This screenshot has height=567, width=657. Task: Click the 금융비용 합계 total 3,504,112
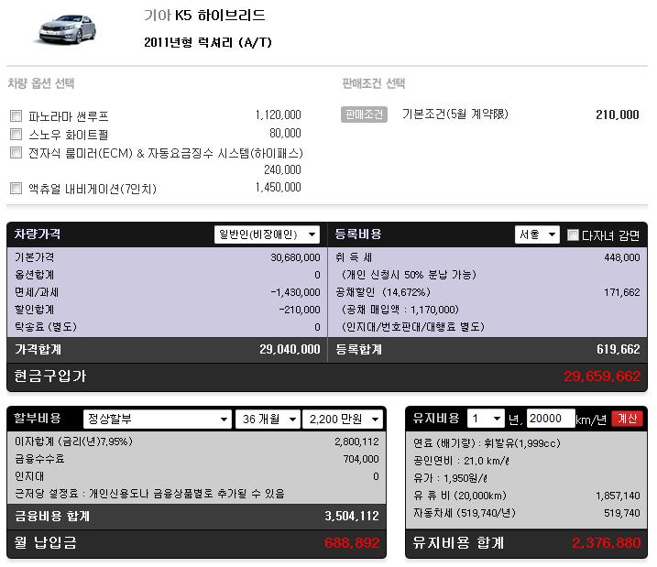coord(352,516)
